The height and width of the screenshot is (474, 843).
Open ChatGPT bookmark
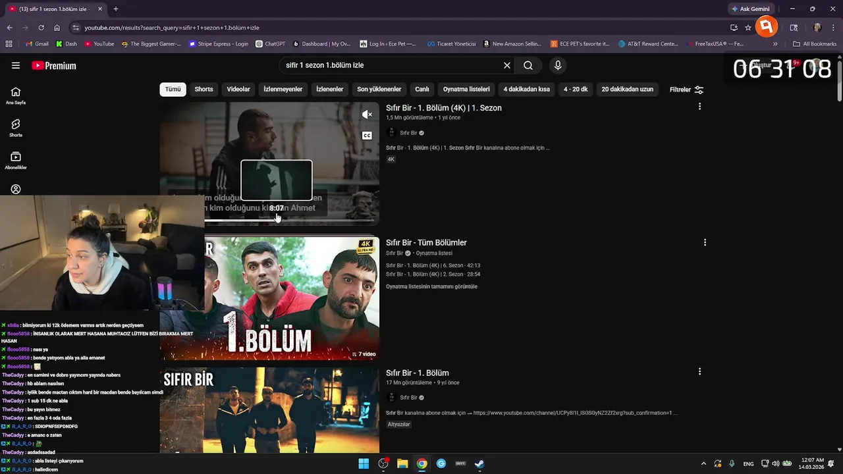pos(270,44)
